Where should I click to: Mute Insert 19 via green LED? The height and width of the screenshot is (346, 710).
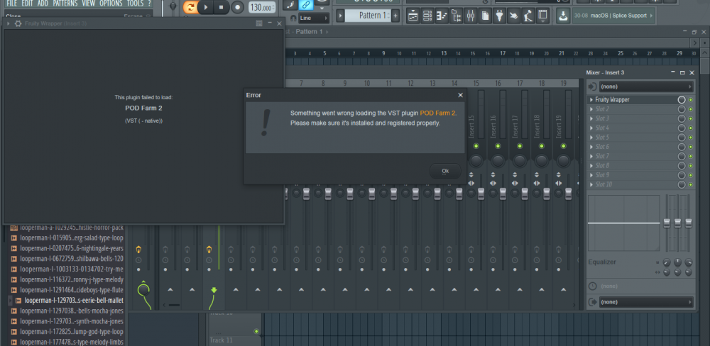563,146
